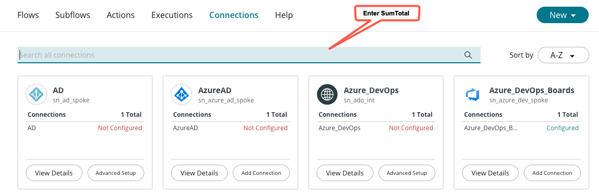Click View Details on the AD card
This screenshot has width=599, height=196.
[x=54, y=173]
